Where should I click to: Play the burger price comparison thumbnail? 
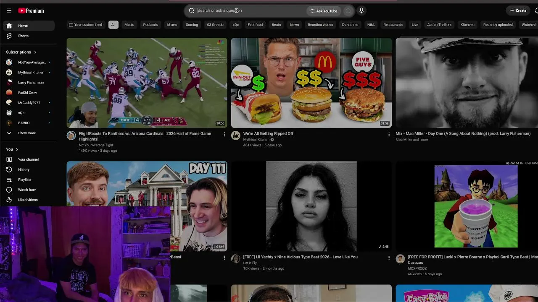311,83
